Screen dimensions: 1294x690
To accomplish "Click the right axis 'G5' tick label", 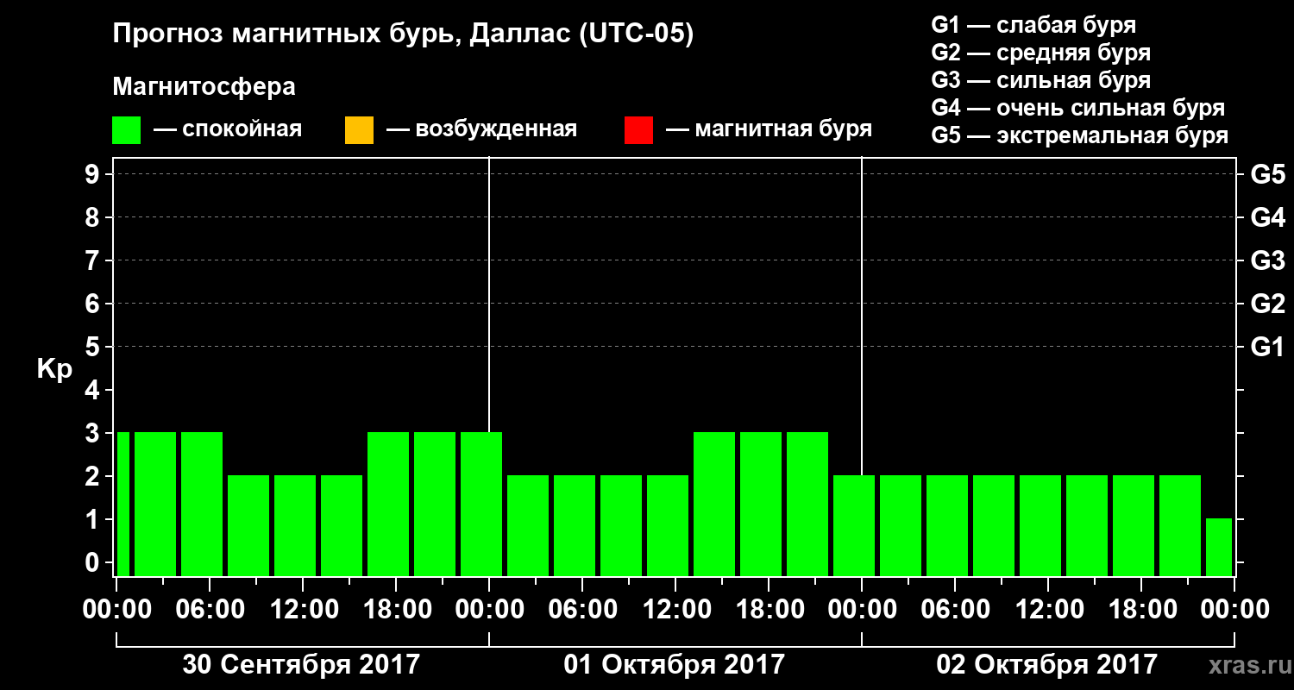I will pyautogui.click(x=1267, y=174).
